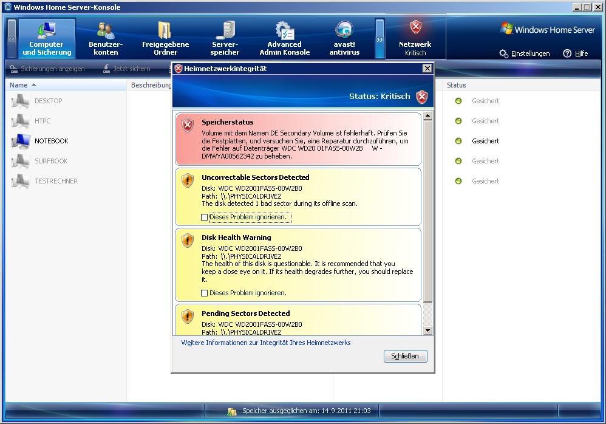Click red error shield beside Speicherstatus

188,125
